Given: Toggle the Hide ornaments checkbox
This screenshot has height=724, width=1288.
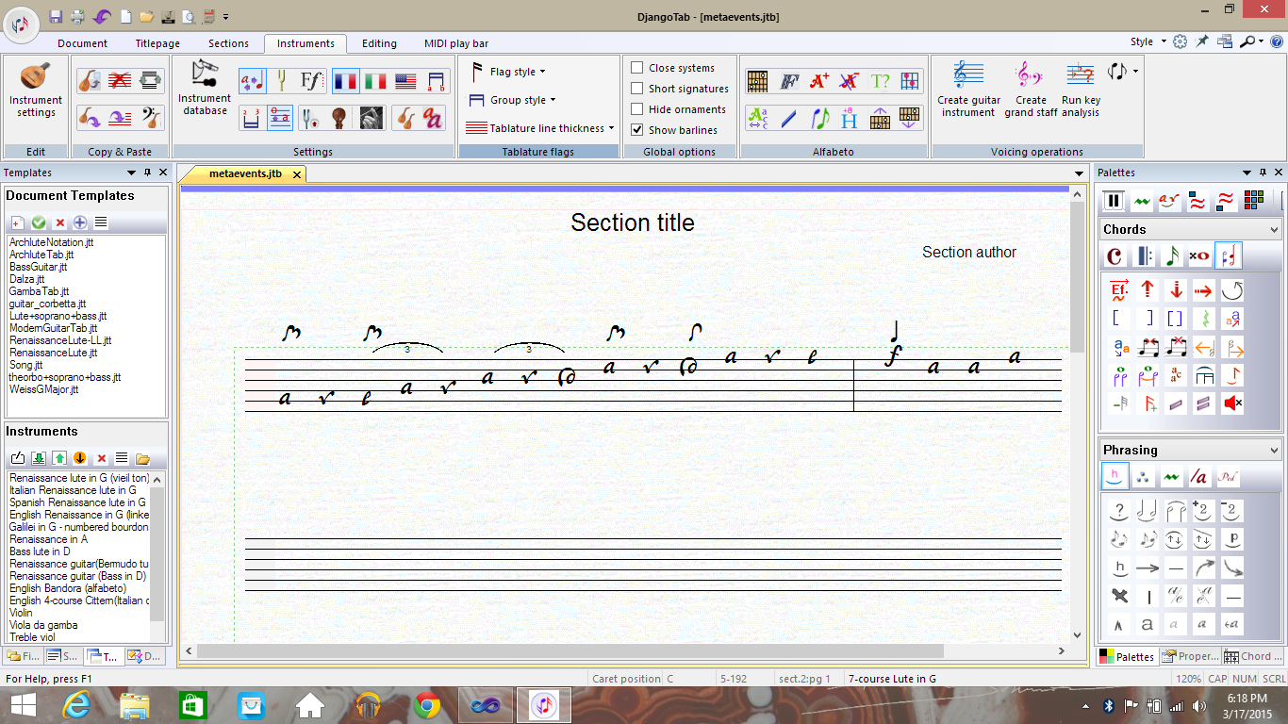Looking at the screenshot, I should pos(637,109).
